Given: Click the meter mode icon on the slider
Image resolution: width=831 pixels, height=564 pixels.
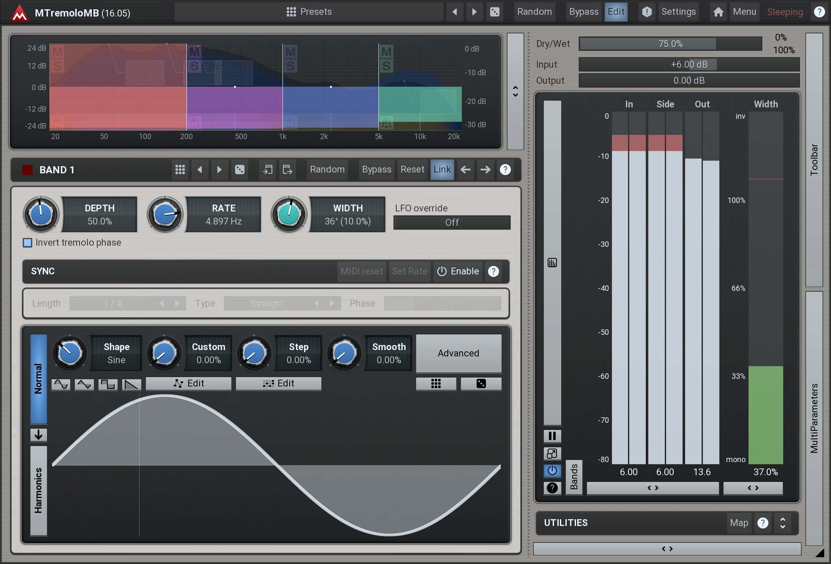Looking at the screenshot, I should 552,263.
